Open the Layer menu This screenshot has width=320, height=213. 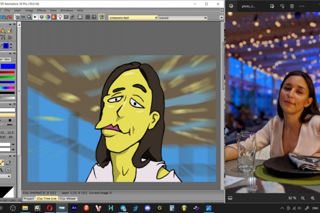click(17, 10)
